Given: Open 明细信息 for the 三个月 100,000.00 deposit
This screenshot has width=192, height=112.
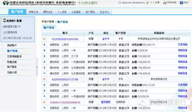Looking at the screenshot, I should tap(183, 56).
